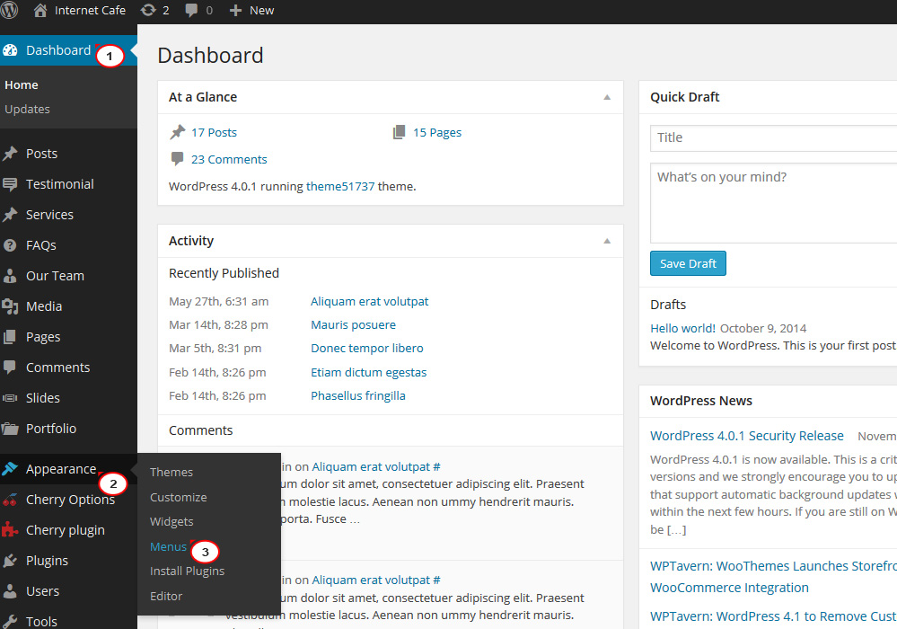Click the Slides icon in sidebar
This screenshot has width=897, height=629.
pyautogui.click(x=10, y=398)
